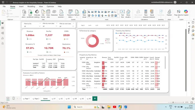Image resolution: width=195 pixels, height=110 pixels.
Task: Switch to Report view in left sidebar
Action: (x=2, y=23)
